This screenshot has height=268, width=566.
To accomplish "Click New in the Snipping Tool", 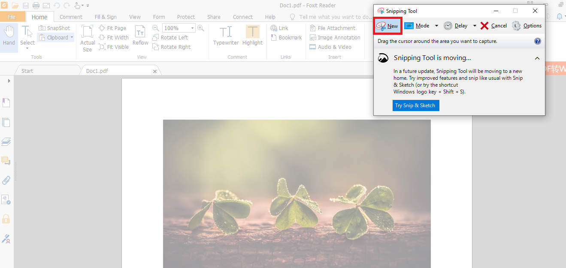I will coord(387,26).
